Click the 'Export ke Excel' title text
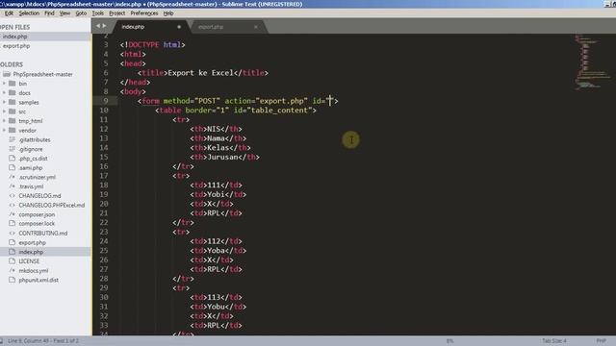616x346 pixels. click(201, 73)
